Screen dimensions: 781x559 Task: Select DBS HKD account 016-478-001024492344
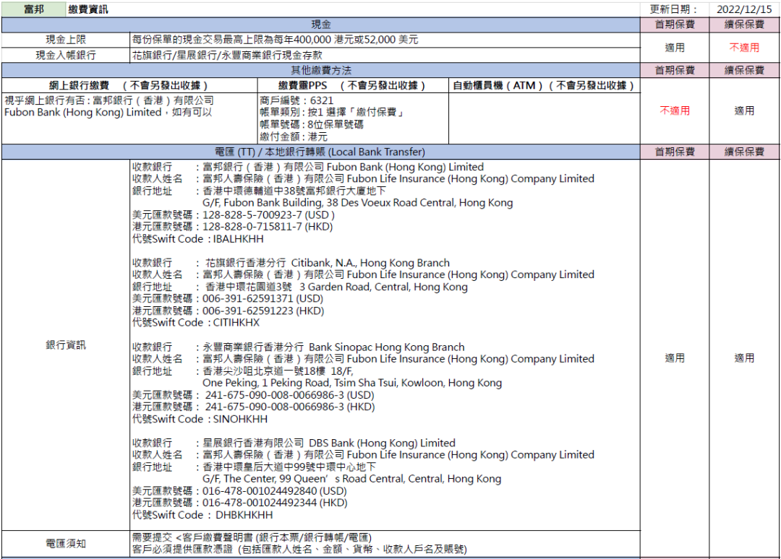(x=240, y=503)
